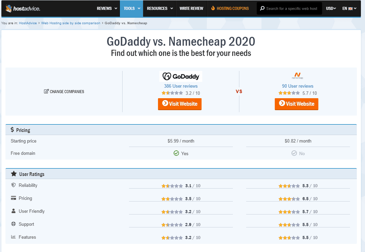Click the search magnifier icon
This screenshot has height=252, width=365.
262,9
